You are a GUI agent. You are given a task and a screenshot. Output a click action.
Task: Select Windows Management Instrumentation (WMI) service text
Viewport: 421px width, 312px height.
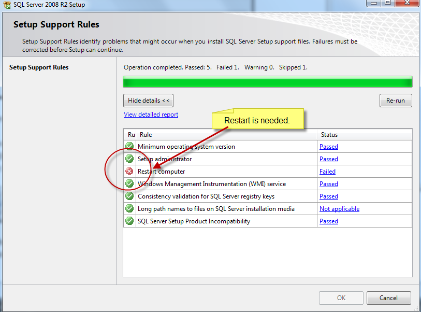tap(212, 184)
